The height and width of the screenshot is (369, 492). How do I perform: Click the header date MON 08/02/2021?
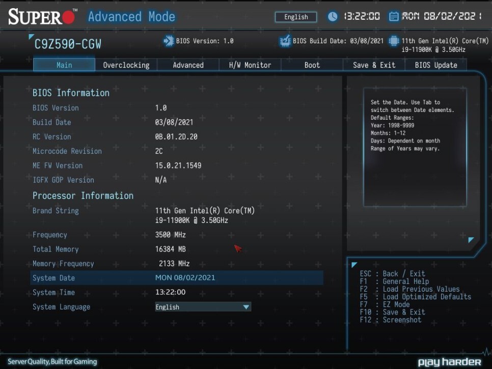click(442, 16)
